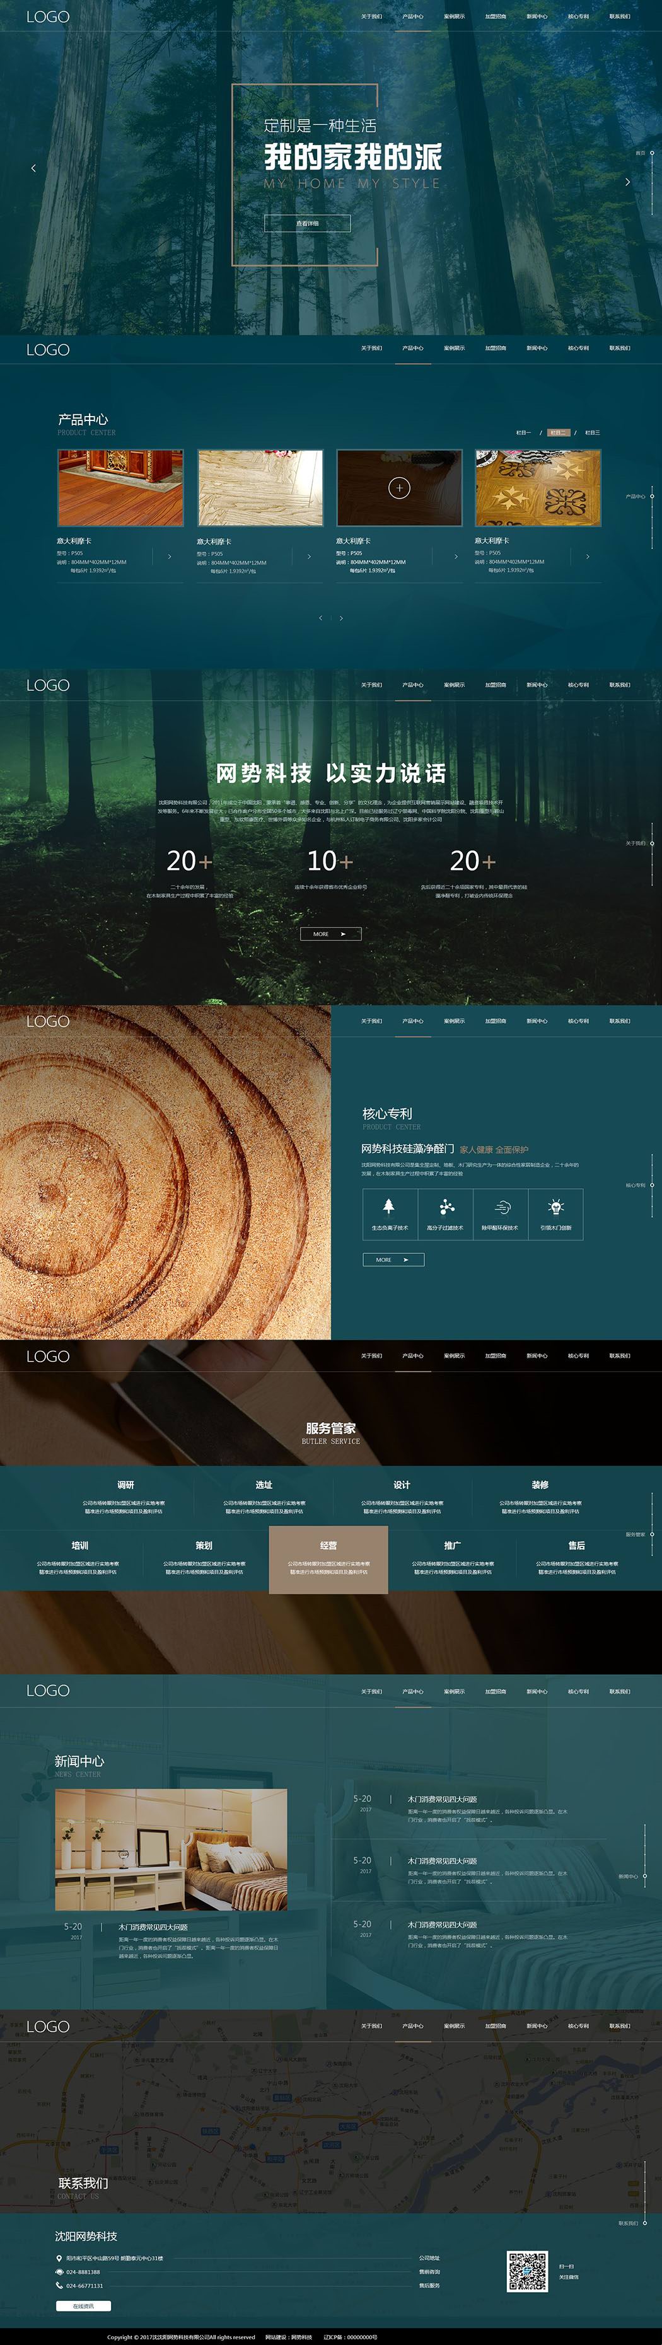Open 新闻中心 in the hero banner menu
This screenshot has width=662, height=2345.
[537, 16]
